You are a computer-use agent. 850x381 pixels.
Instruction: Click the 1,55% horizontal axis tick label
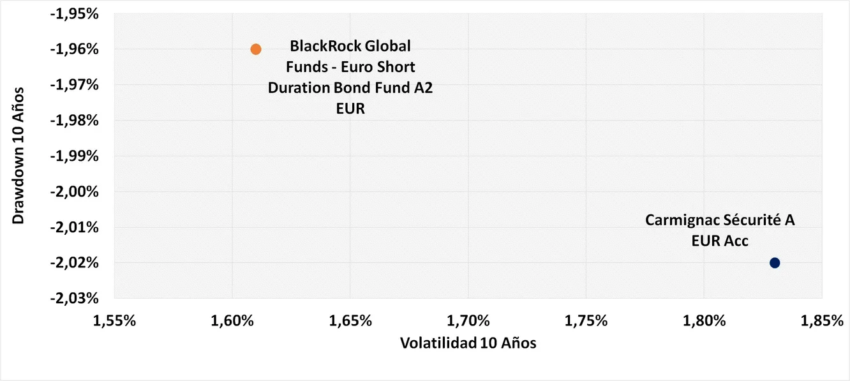tap(115, 320)
